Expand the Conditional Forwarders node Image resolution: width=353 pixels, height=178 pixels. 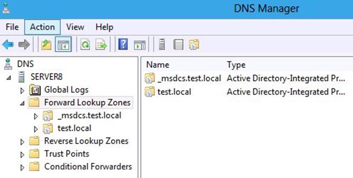tap(22, 168)
